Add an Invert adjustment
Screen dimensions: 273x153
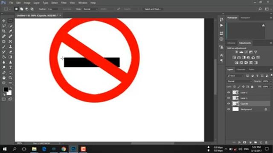236,63
